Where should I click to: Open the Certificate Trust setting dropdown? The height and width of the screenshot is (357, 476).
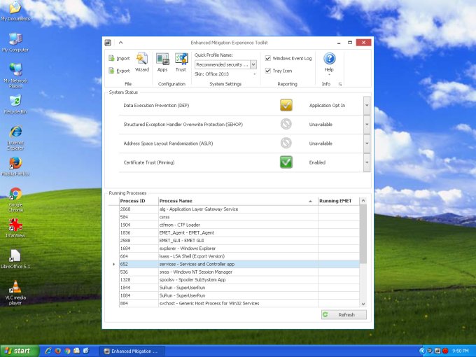pyautogui.click(x=367, y=162)
